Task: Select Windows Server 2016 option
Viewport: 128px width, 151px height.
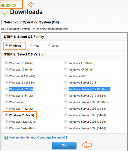Action: coord(66,82)
